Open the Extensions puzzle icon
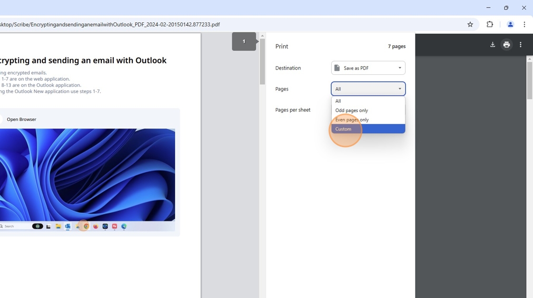 490,24
